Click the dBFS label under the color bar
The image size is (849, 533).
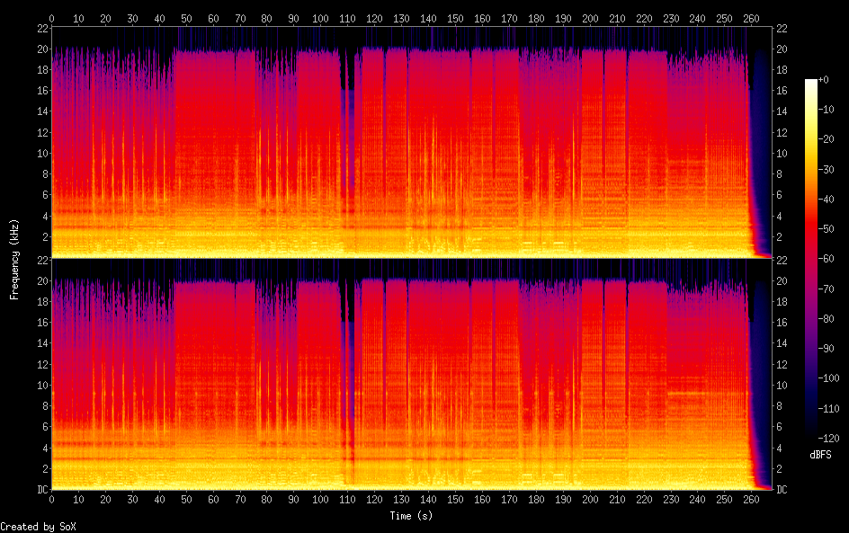point(820,455)
